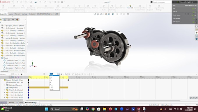
Task: Toggle the Autokey button
Action: point(73,74)
